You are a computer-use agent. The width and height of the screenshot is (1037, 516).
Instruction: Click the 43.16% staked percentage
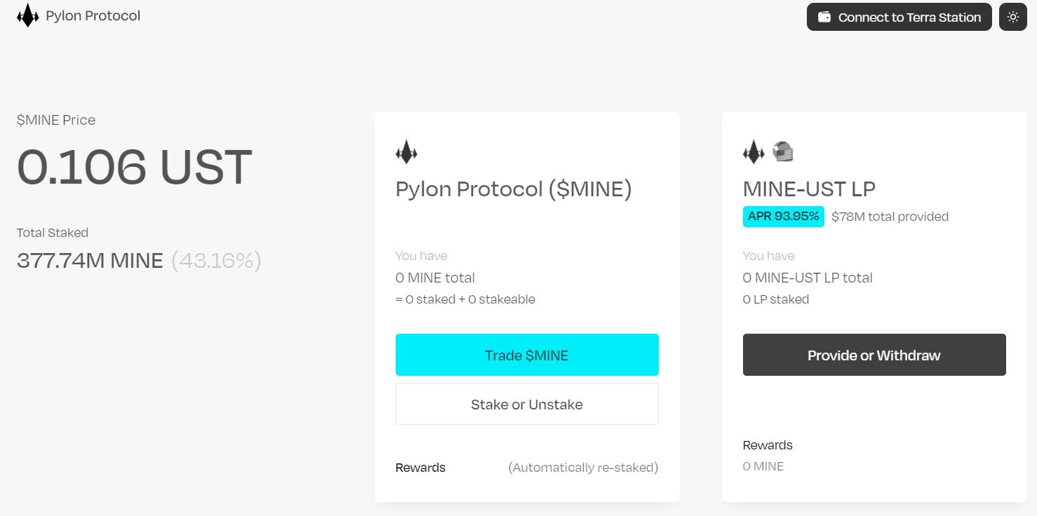click(216, 261)
